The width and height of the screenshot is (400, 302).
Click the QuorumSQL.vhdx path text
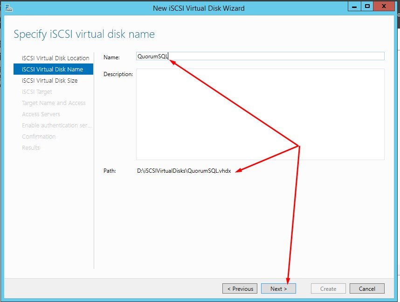[184, 171]
